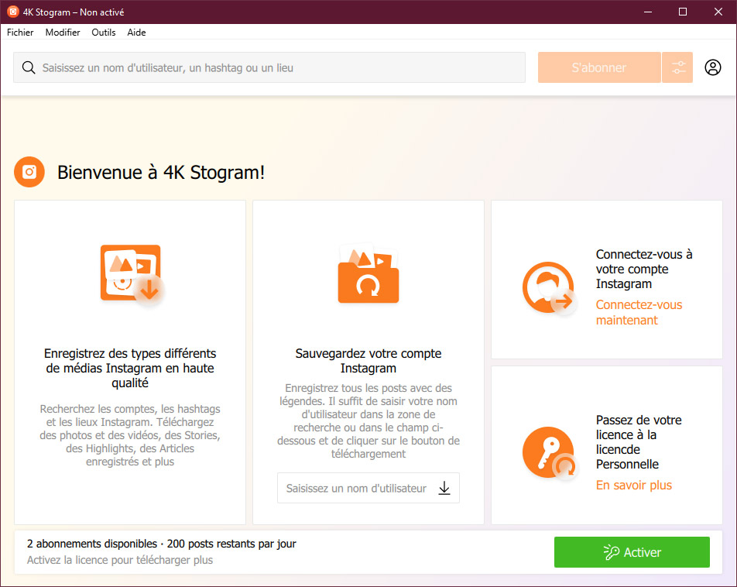The width and height of the screenshot is (737, 587).
Task: Click the 2 abonnements disponibles status text
Action: pyautogui.click(x=161, y=544)
